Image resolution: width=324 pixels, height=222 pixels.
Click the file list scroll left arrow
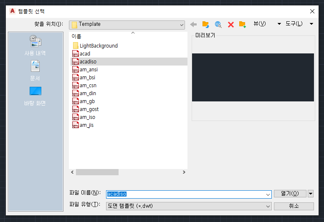tap(72, 172)
